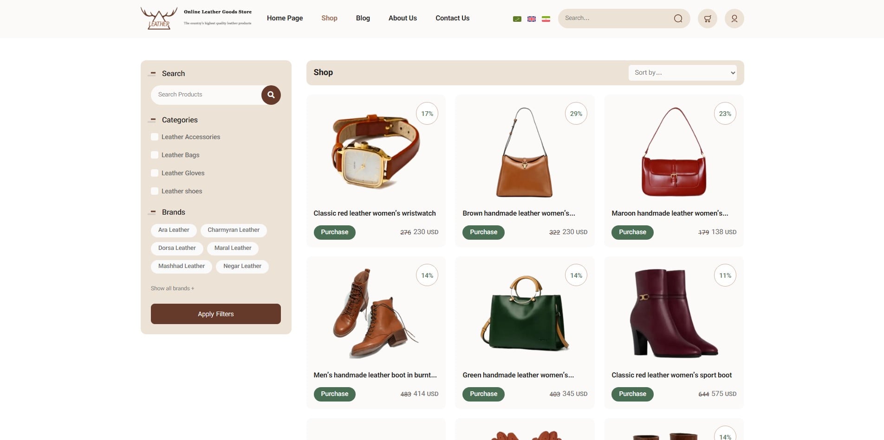The image size is (884, 440).
Task: Collapse the Categories filter section
Action: point(152,120)
